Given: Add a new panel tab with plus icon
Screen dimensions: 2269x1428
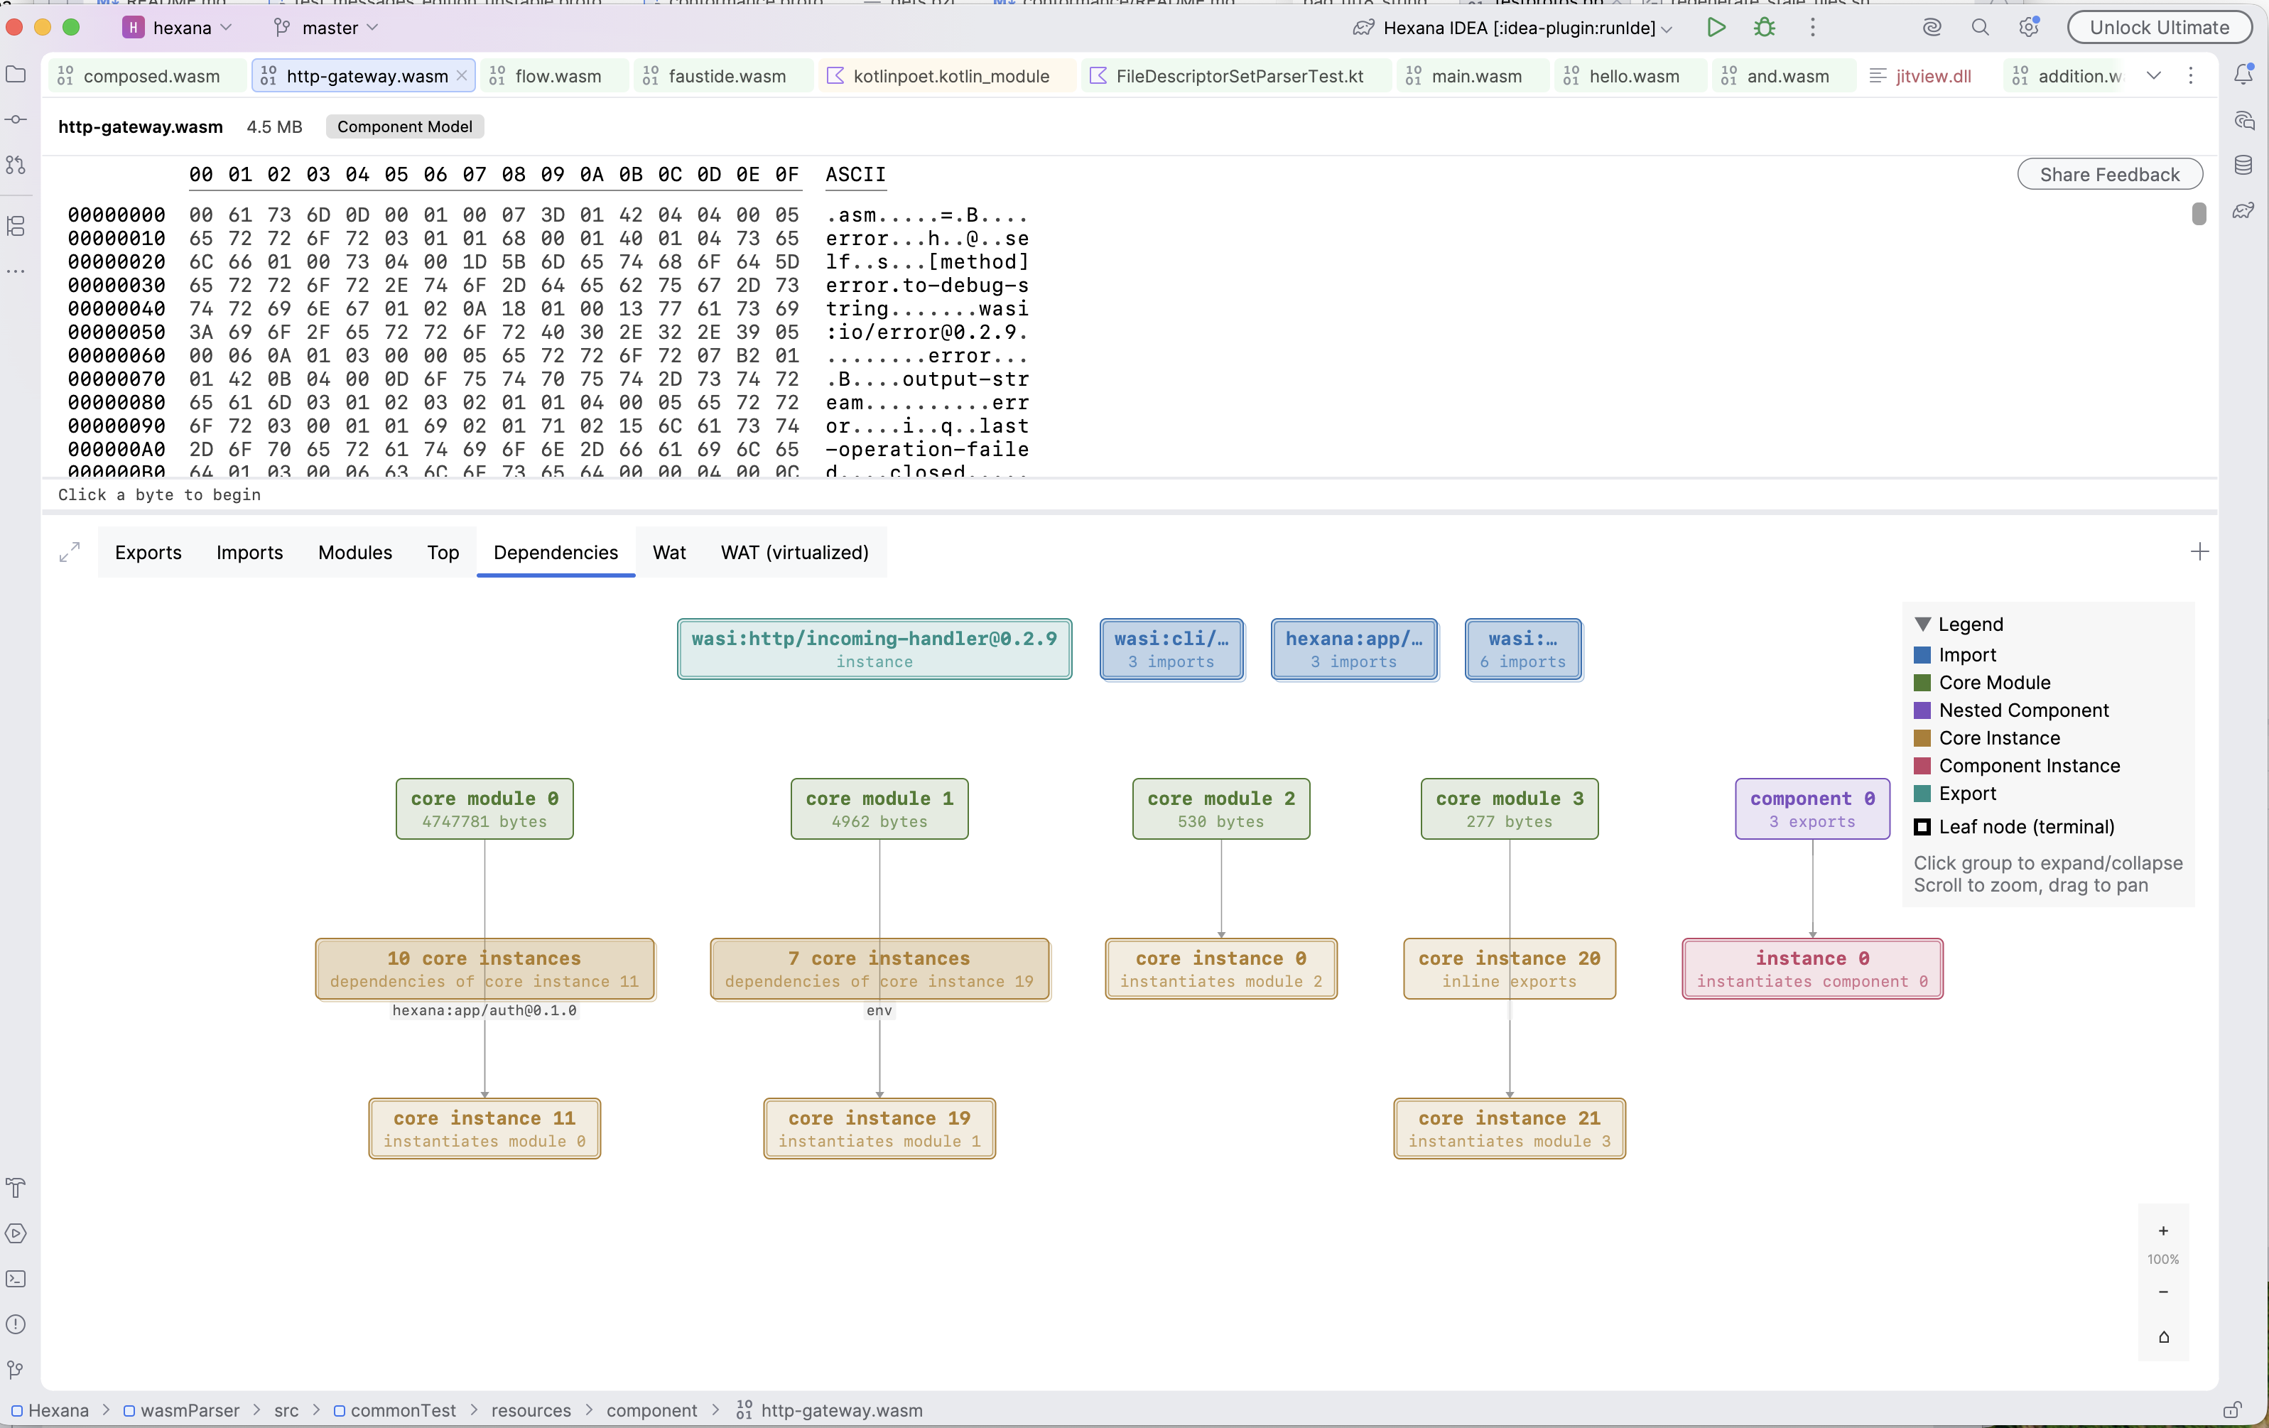Looking at the screenshot, I should pyautogui.click(x=2199, y=552).
